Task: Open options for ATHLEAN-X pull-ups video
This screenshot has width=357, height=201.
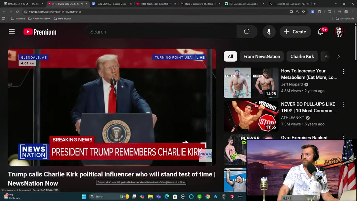Action: tap(344, 105)
